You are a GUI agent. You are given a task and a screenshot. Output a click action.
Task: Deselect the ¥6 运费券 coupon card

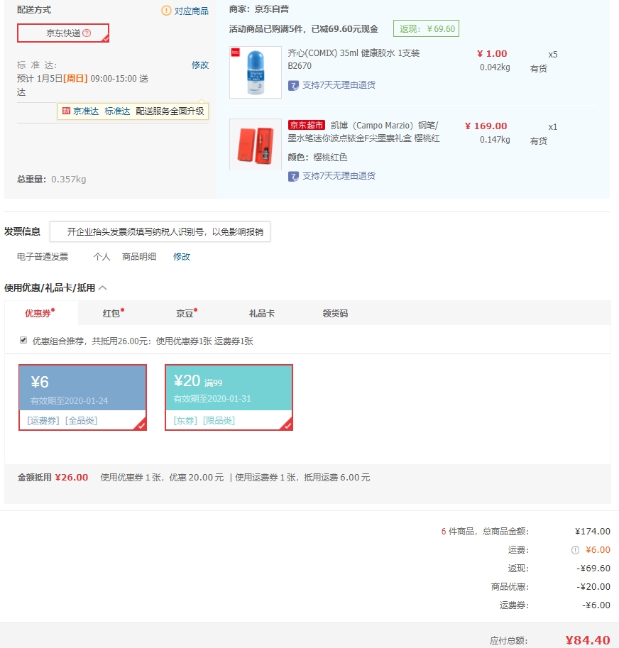tap(82, 397)
